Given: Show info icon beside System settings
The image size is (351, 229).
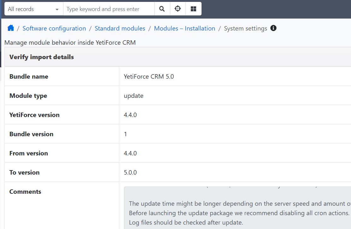Looking at the screenshot, I should [x=273, y=28].
